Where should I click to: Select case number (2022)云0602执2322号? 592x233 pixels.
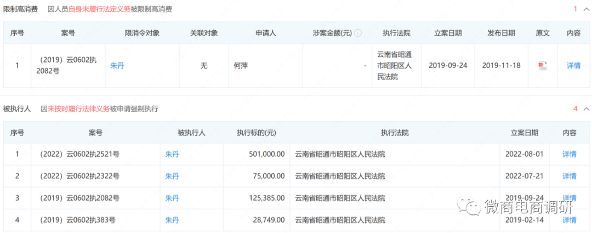(x=79, y=176)
